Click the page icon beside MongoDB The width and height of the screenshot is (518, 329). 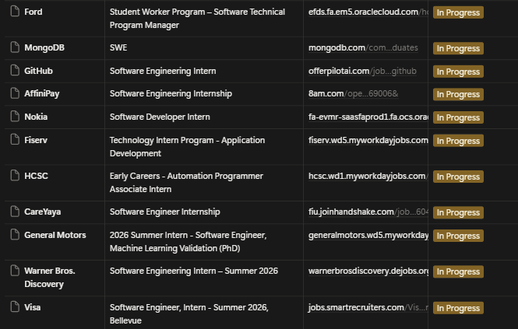coord(15,47)
